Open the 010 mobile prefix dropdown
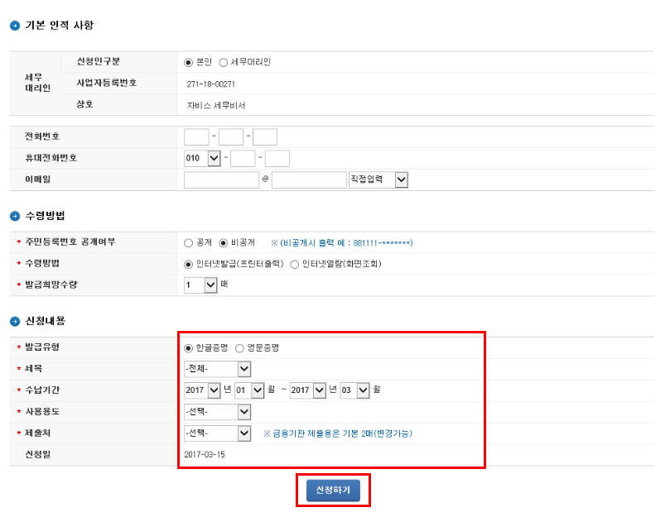The image size is (670, 517). point(202,158)
